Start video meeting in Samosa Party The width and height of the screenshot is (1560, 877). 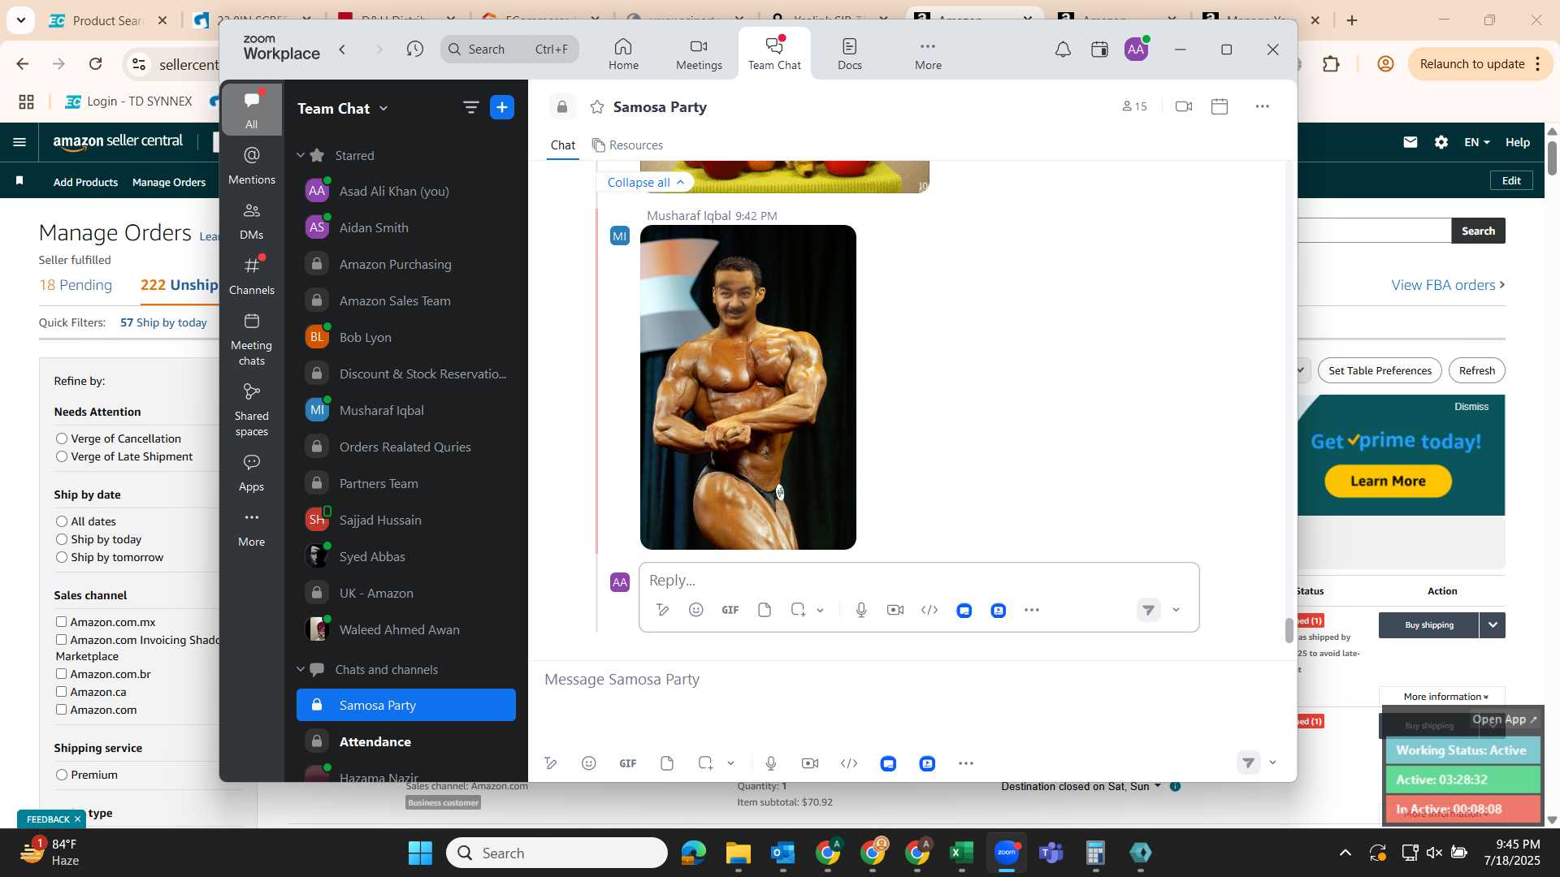point(1184,106)
